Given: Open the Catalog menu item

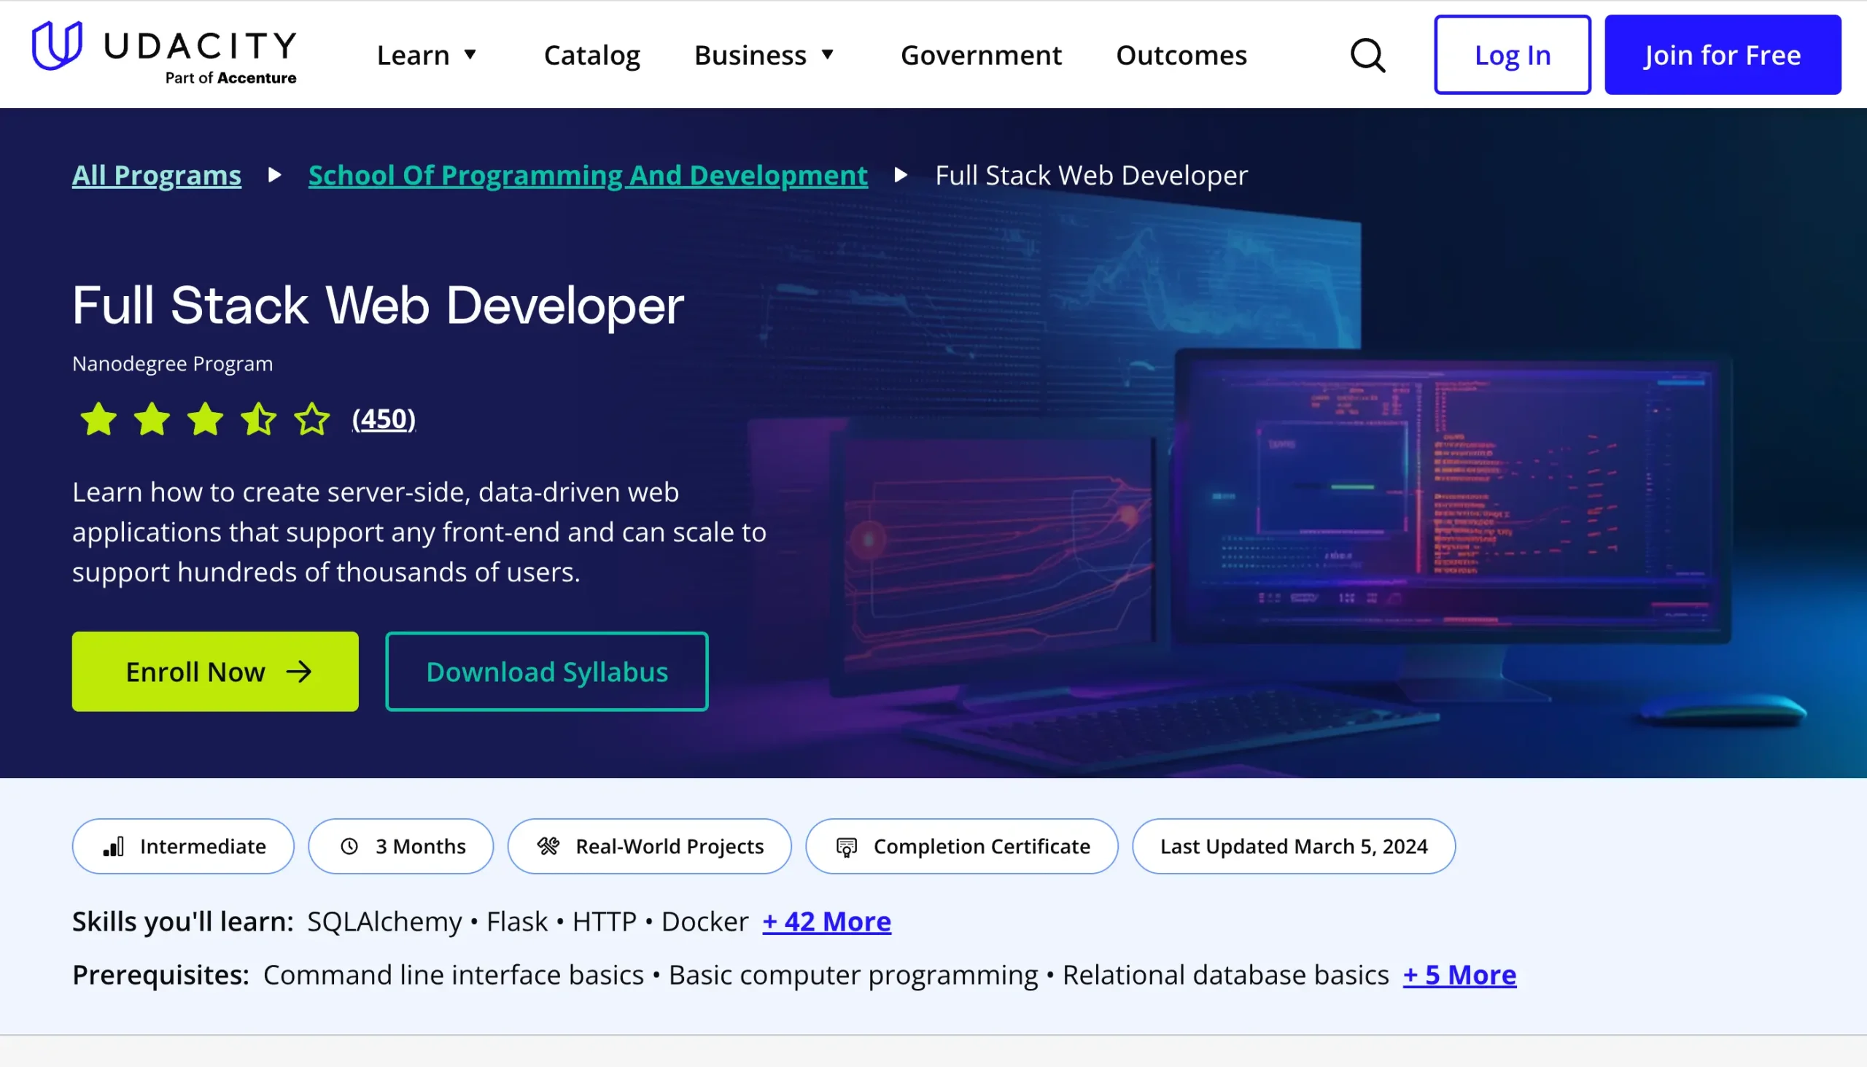Looking at the screenshot, I should [591, 55].
